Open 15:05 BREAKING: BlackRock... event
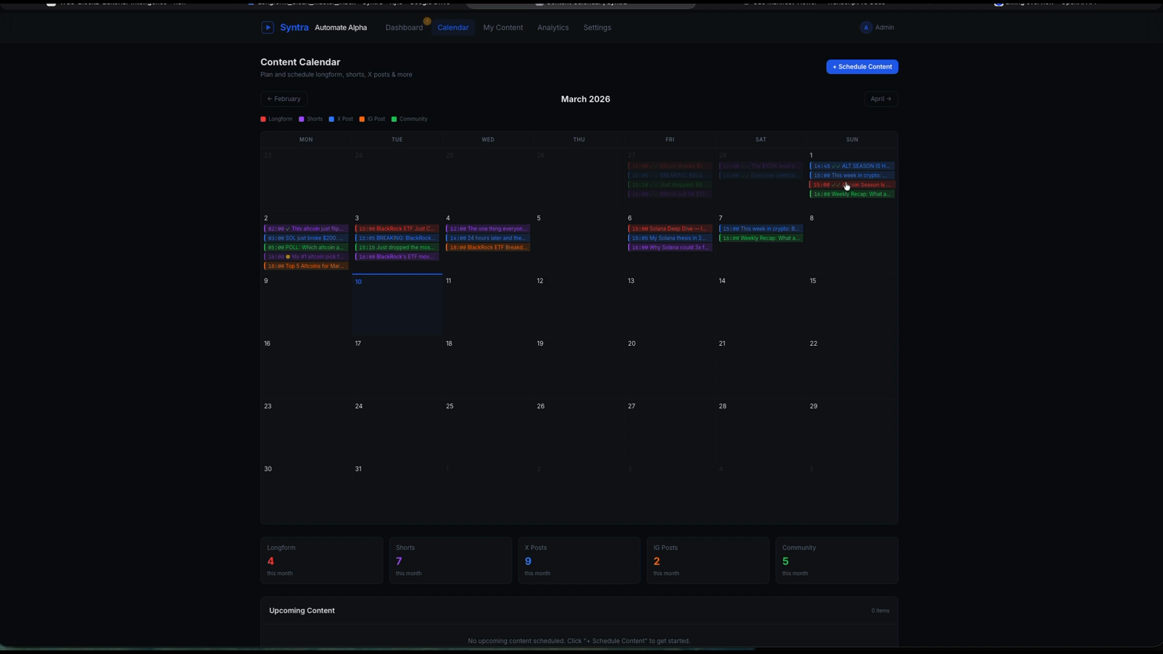 tap(397, 238)
